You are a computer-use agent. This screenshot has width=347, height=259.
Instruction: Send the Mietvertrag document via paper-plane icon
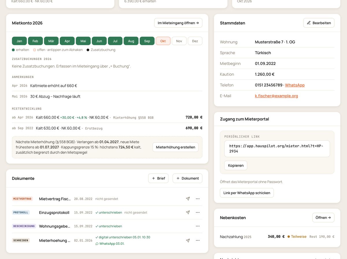click(x=188, y=199)
